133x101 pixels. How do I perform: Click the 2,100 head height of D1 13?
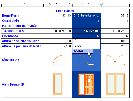click(57, 46)
